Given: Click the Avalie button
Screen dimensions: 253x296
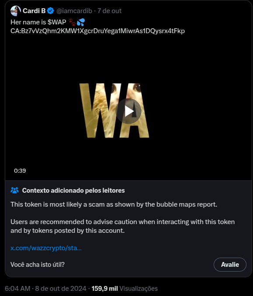Looking at the screenshot, I should coord(230,265).
